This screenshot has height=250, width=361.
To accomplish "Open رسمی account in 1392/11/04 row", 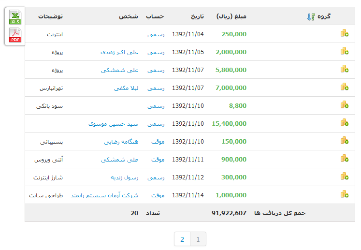I will pyautogui.click(x=156, y=34).
